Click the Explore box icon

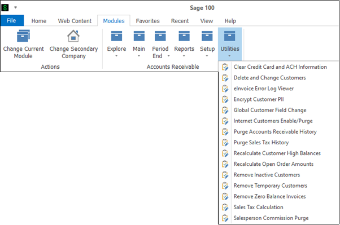(116, 36)
